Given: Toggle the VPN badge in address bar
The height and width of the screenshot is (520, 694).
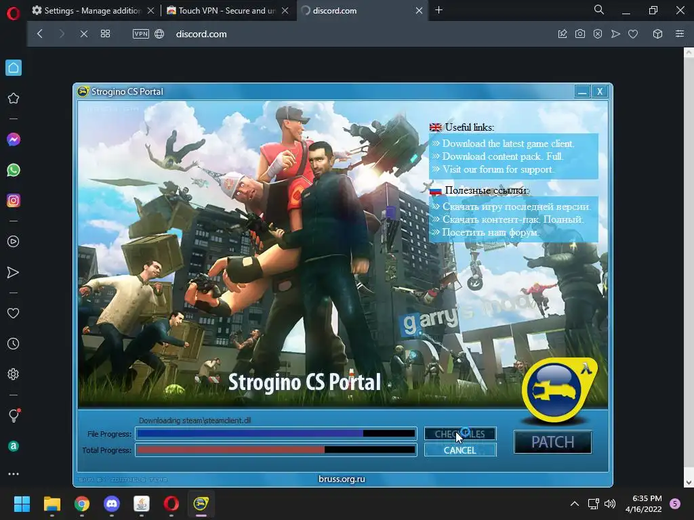Looking at the screenshot, I should [141, 34].
